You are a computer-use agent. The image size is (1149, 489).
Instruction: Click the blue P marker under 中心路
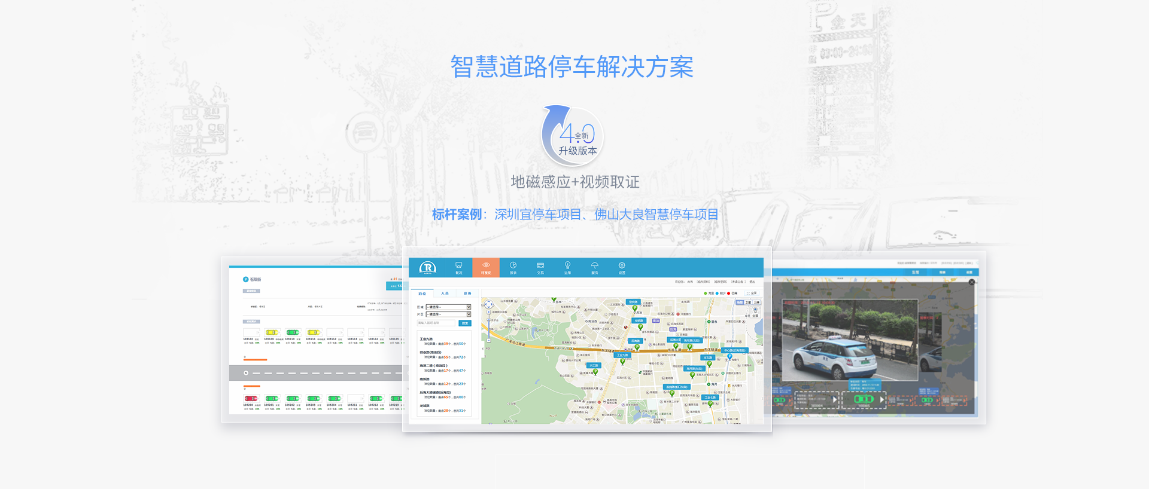pyautogui.click(x=729, y=357)
